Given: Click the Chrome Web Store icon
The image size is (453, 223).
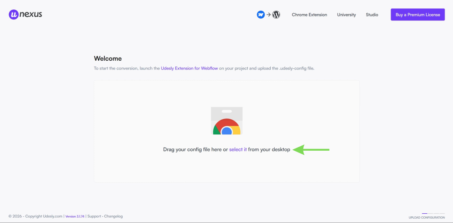Looking at the screenshot, I should point(226,121).
